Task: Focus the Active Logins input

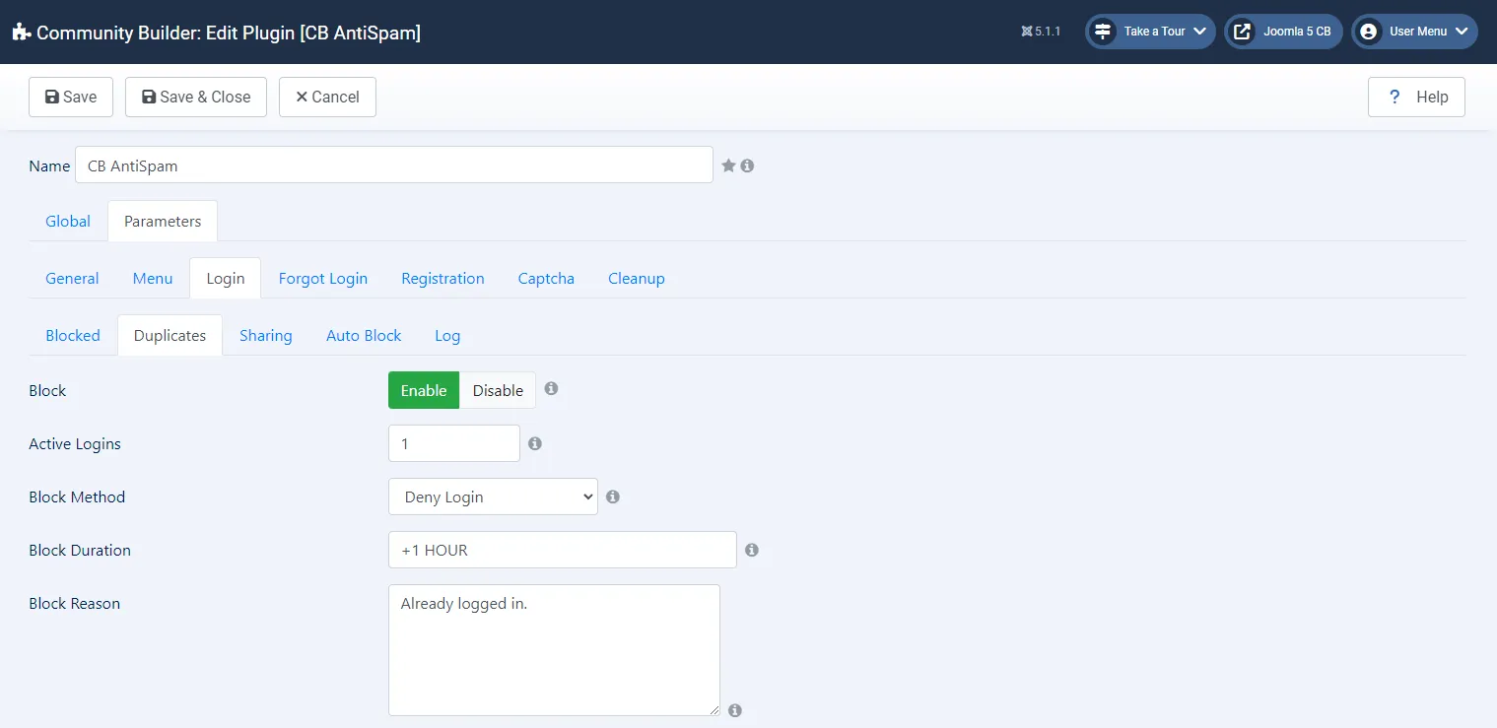Action: click(x=454, y=443)
